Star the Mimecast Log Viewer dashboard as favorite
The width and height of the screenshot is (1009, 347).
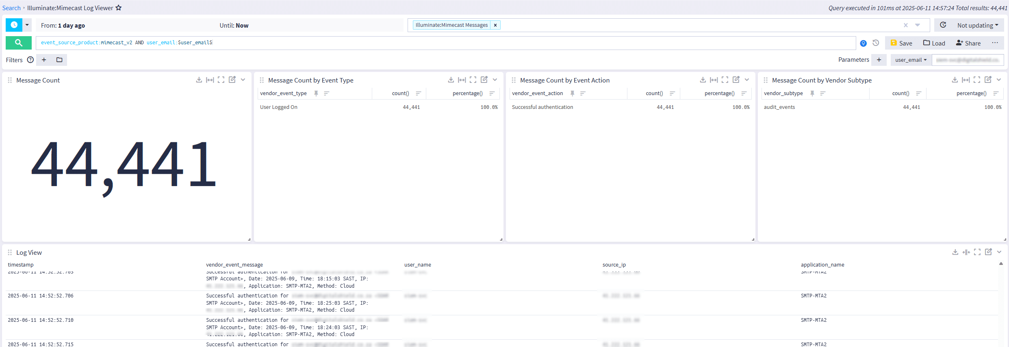click(119, 8)
